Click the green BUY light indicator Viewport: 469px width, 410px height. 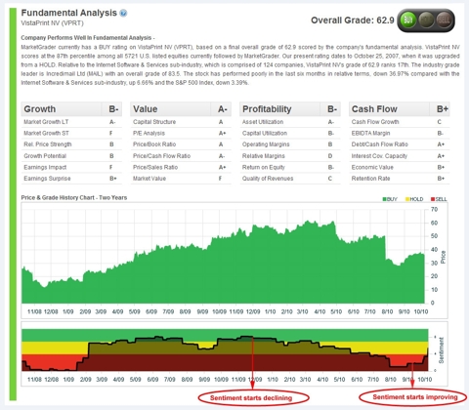pos(407,20)
